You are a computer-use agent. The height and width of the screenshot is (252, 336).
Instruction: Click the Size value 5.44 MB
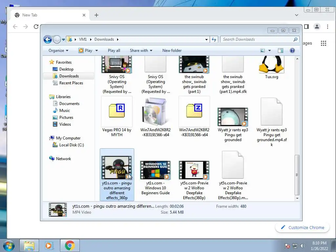point(177,212)
